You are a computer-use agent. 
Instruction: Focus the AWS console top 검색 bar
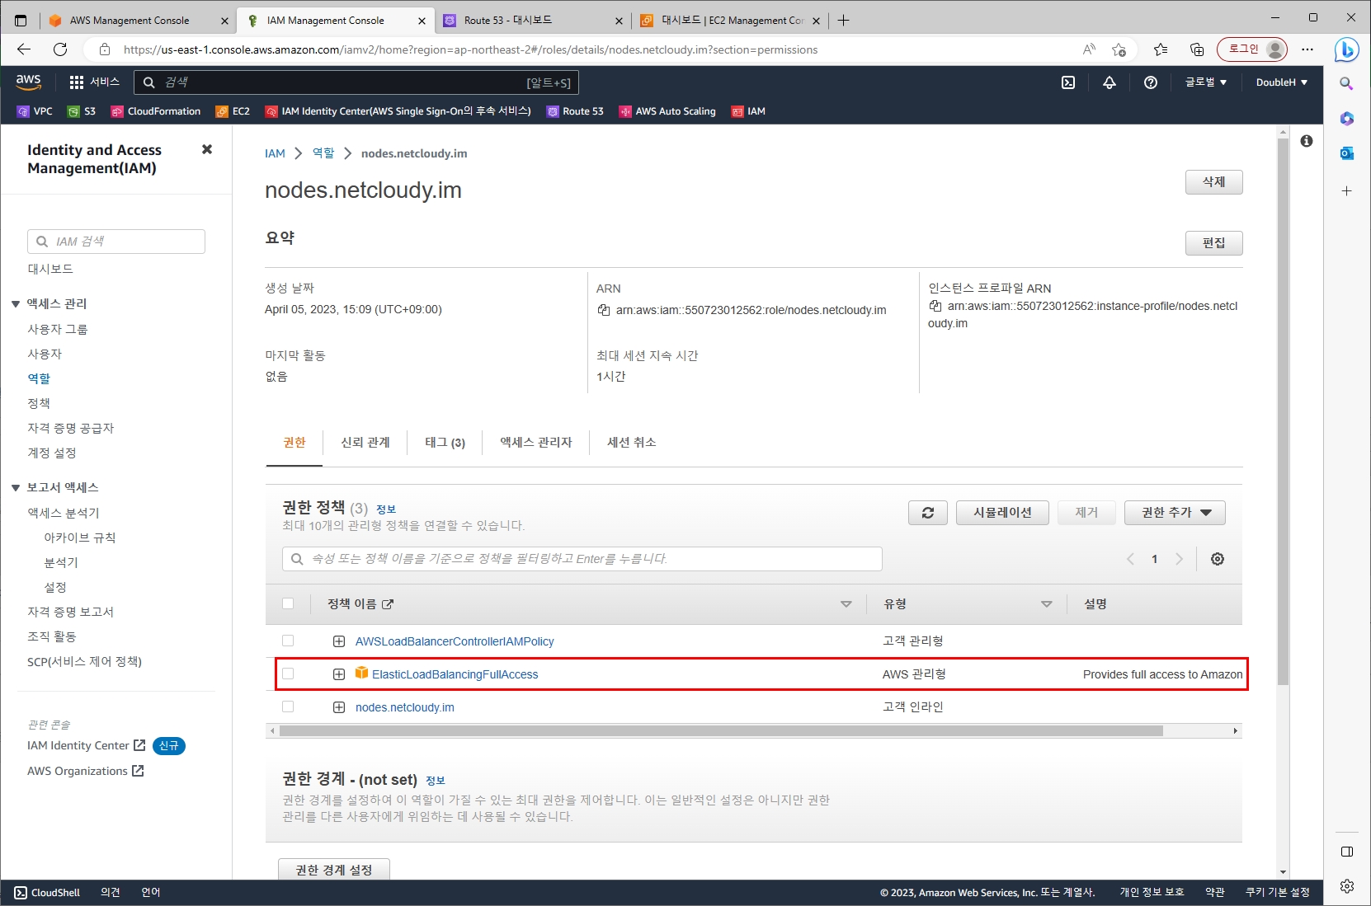click(356, 82)
